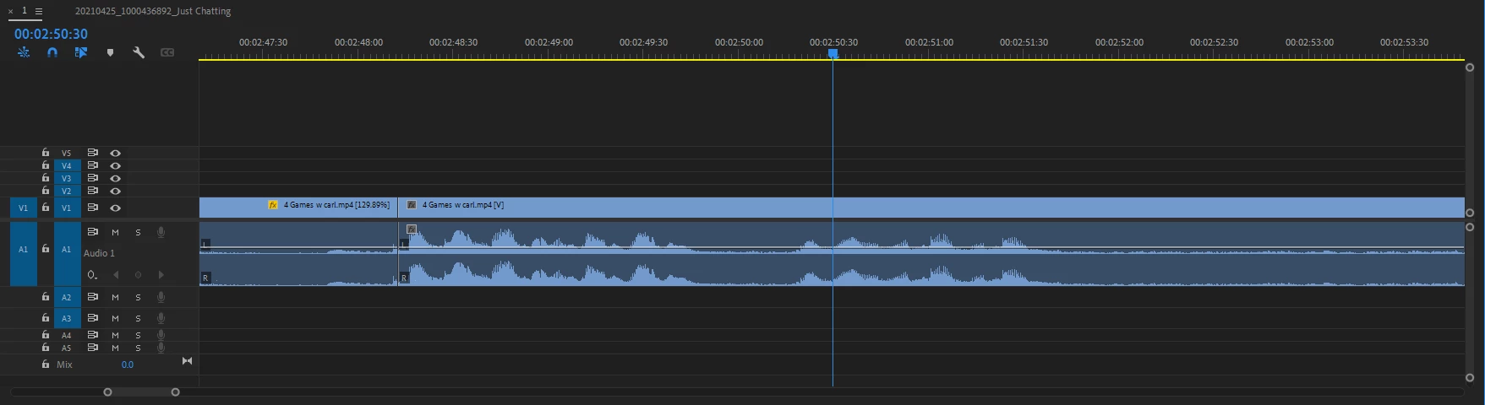
Task: Toggle V1 source patch button
Action: (x=23, y=208)
